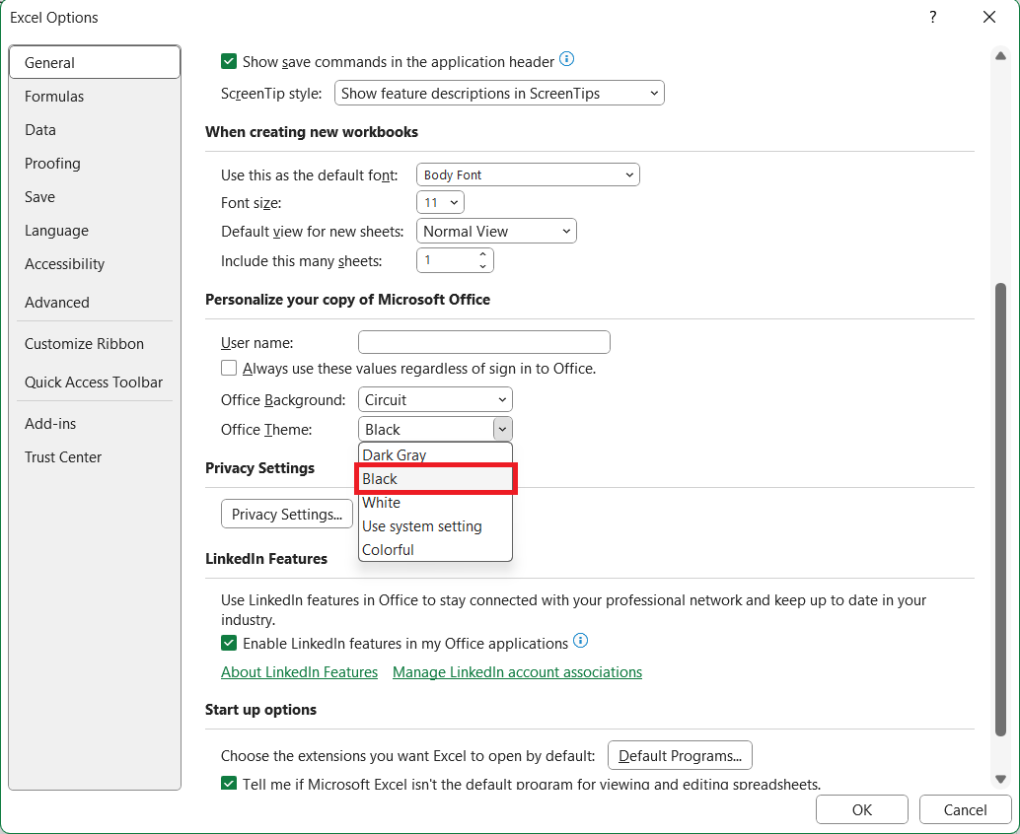Open the Font size dropdown
1020x834 pixels.
click(440, 203)
